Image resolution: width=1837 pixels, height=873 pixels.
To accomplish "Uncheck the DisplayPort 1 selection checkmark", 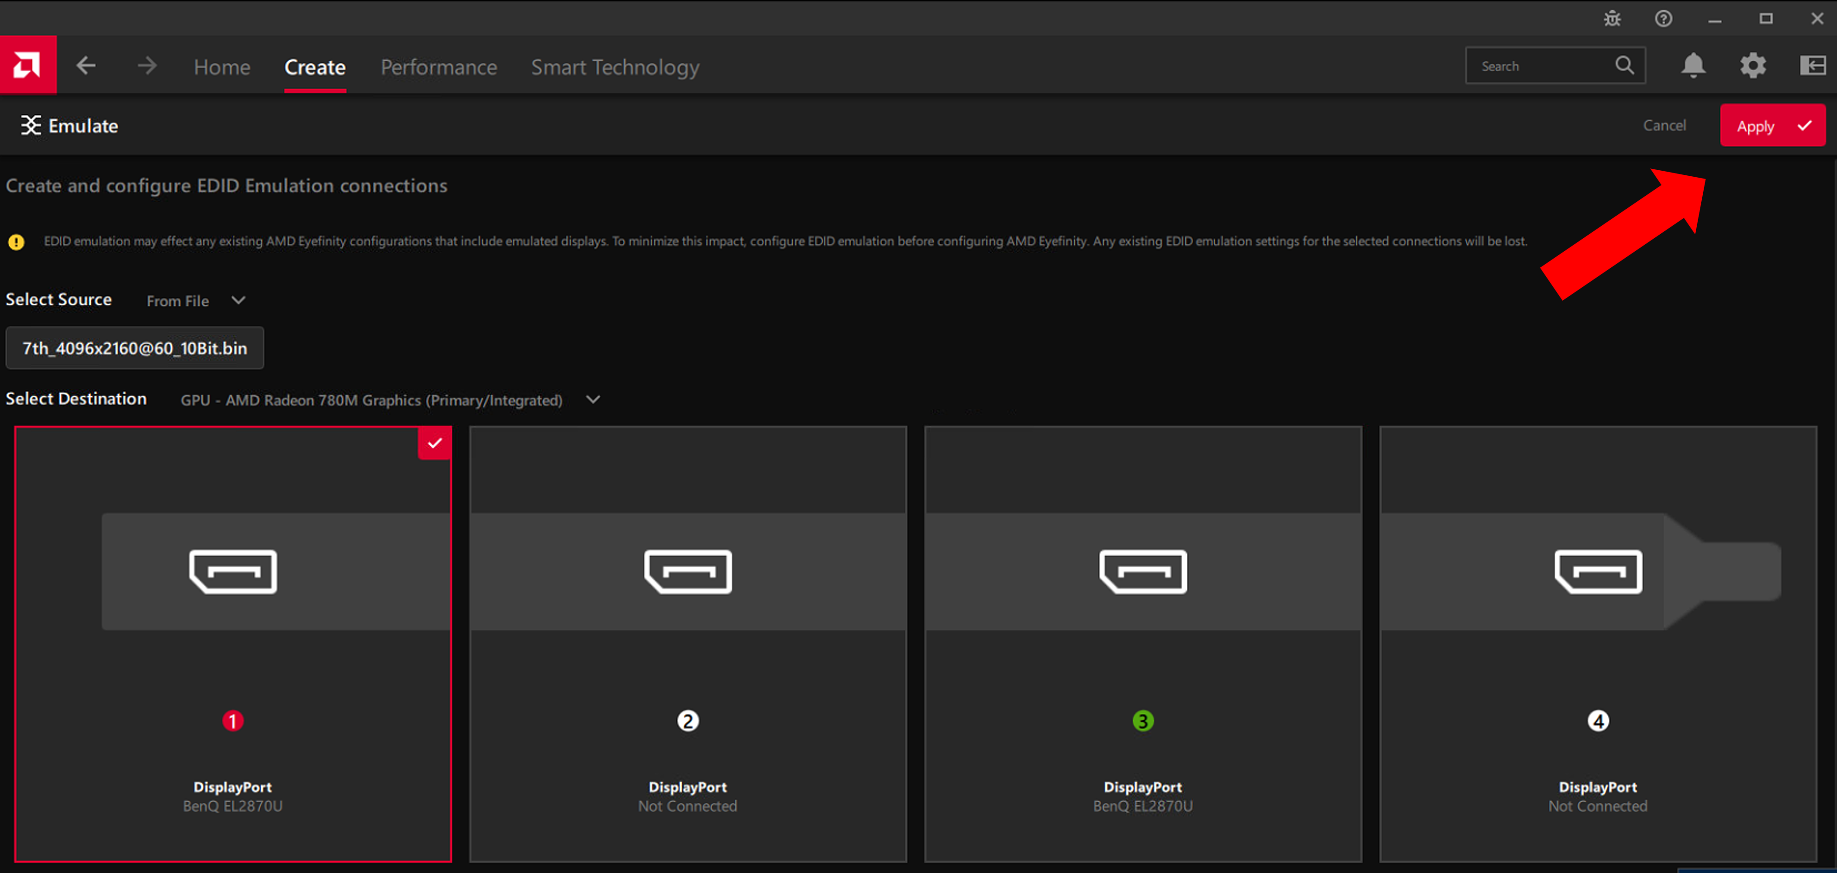I will click(x=434, y=443).
